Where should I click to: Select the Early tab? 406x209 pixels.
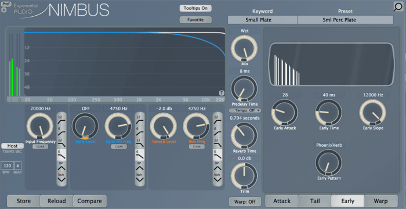coord(348,201)
